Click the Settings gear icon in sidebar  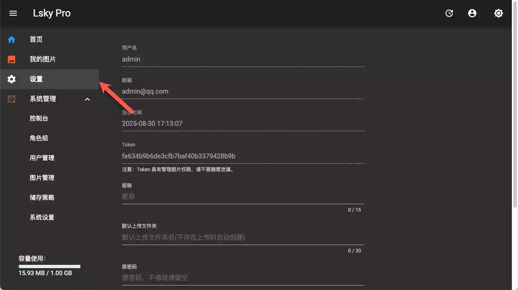tap(12, 79)
